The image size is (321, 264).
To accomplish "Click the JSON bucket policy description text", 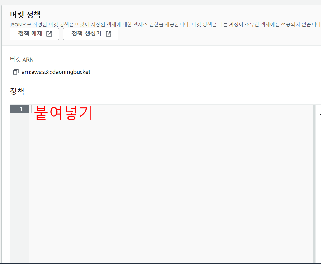I will (165, 24).
